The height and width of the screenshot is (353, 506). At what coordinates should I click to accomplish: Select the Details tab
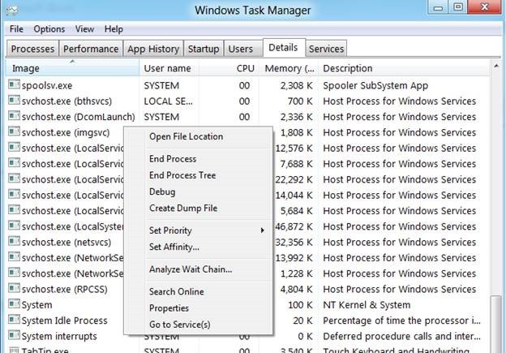tap(283, 48)
